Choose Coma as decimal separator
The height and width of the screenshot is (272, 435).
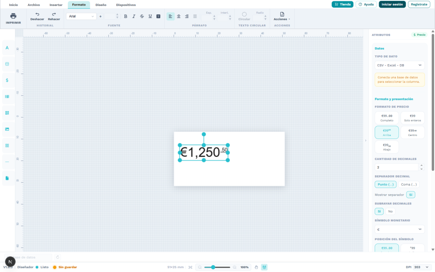coord(409,184)
